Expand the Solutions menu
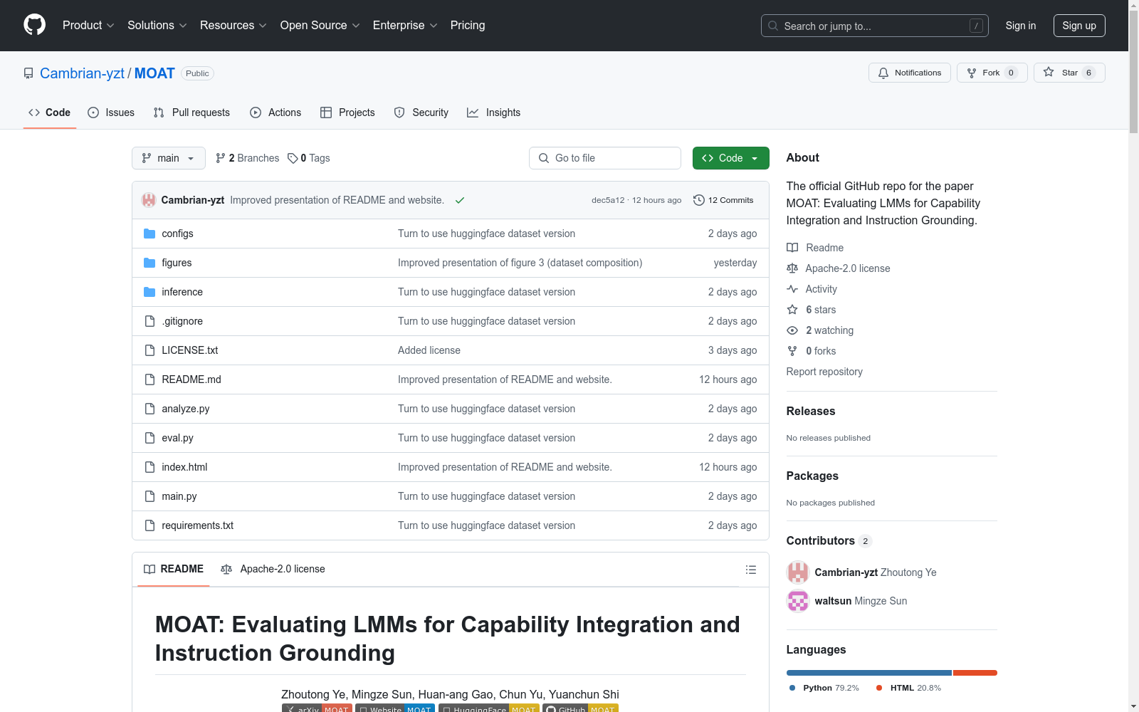The width and height of the screenshot is (1139, 712). click(x=157, y=26)
